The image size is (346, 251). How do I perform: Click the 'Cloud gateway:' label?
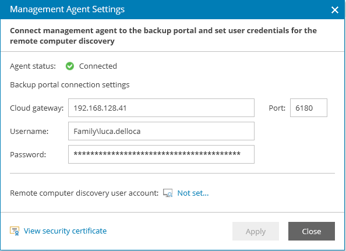[37, 108]
